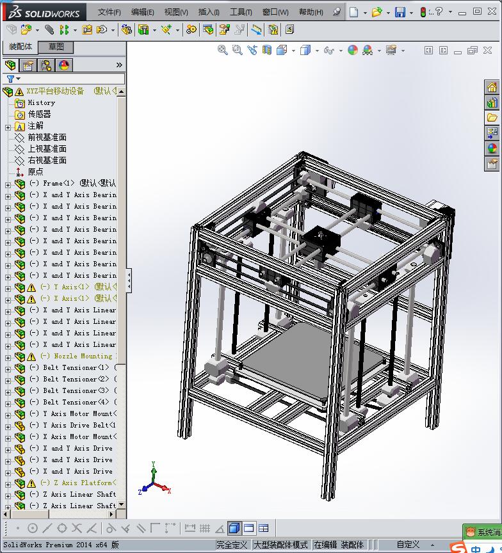Viewport: 502px width, 553px height.
Task: Click the View Settings monitor icon
Action: point(391,50)
